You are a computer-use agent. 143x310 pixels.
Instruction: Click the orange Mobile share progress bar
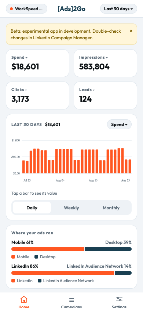[48, 249]
